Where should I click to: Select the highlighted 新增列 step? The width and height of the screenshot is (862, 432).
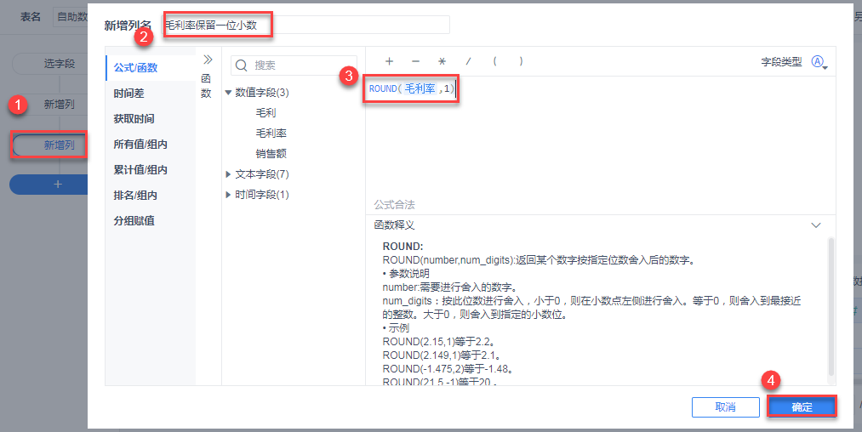point(50,145)
